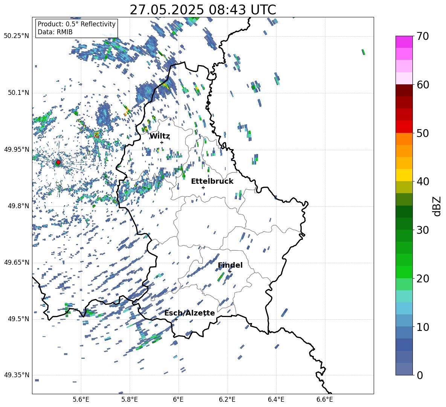This screenshot has height=407, width=446.
Task: Click the 49.95°N latitude tick label
Action: (17, 149)
